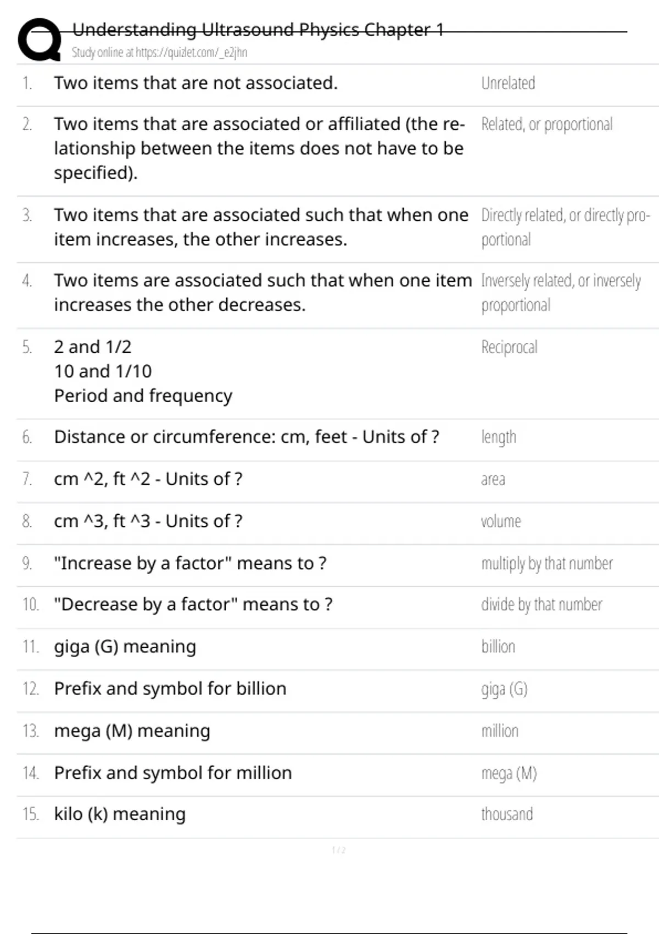This screenshot has width=659, height=934.
Task: Select the 'Reciprocal' answer text
Action: (x=509, y=347)
